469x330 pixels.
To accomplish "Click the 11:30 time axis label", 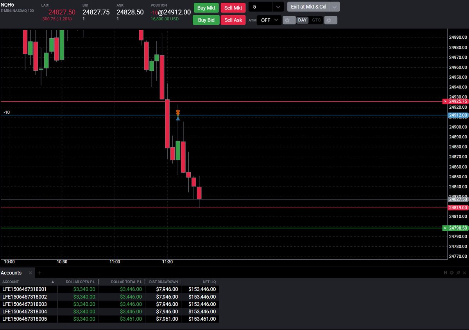I will (167, 262).
